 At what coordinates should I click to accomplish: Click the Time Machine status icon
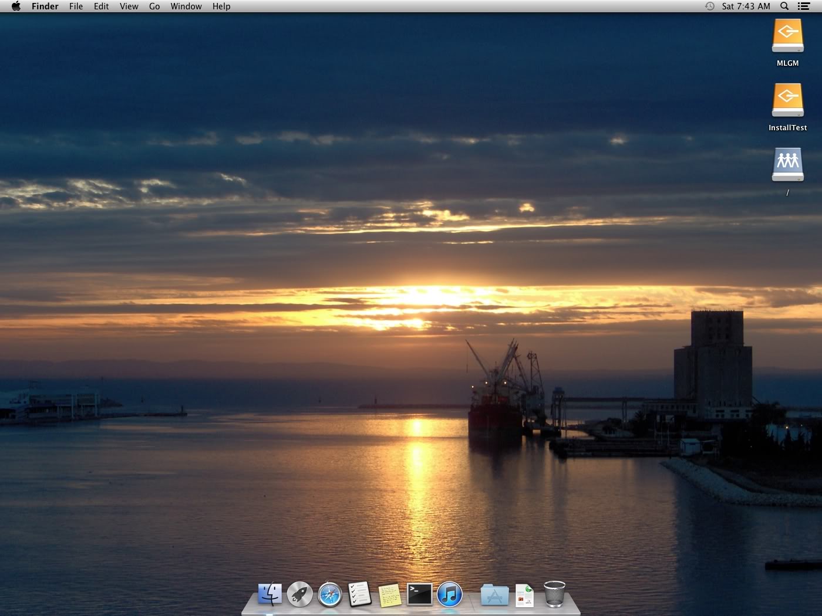point(709,6)
